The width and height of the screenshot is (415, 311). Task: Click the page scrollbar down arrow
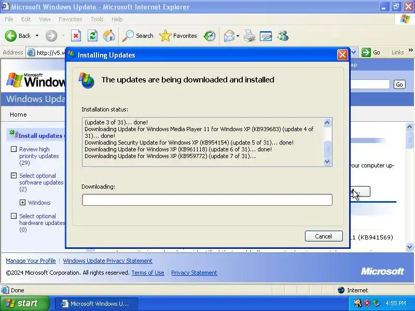409,247
